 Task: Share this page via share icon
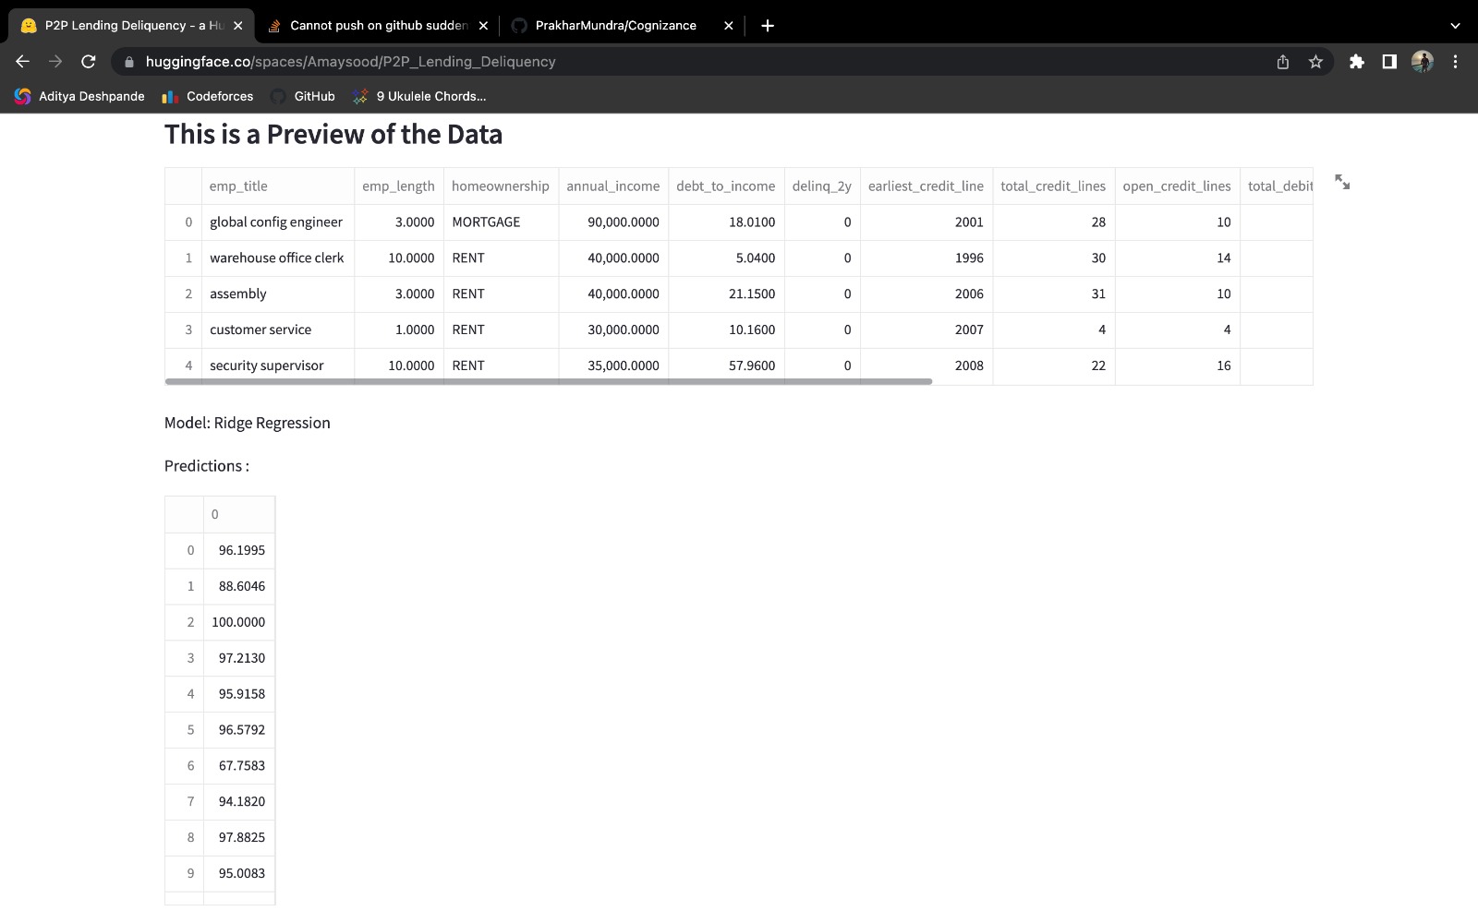click(x=1282, y=62)
